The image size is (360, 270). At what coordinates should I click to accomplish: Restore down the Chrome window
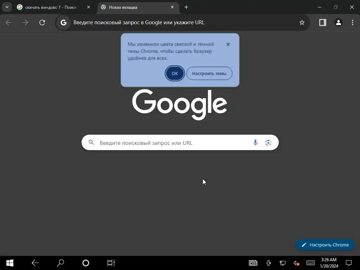tap(336, 7)
